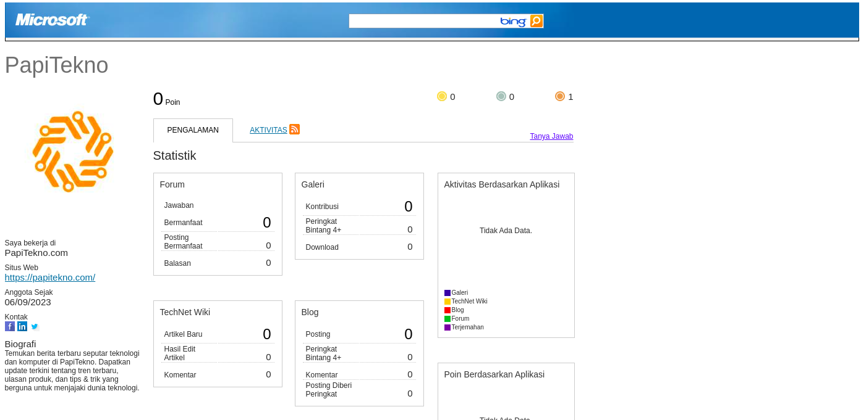
Task: Click the Microsoft logo in header
Action: click(x=52, y=20)
